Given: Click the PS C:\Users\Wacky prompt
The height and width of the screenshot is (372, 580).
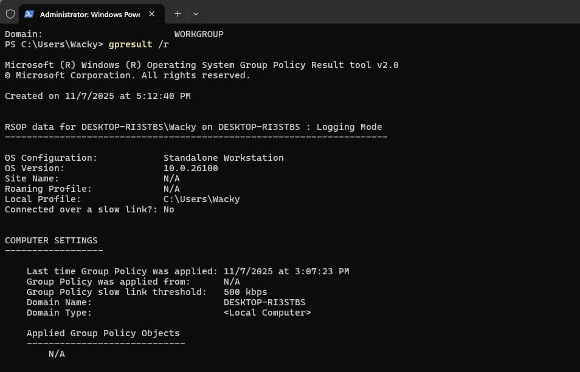Looking at the screenshot, I should tap(54, 44).
